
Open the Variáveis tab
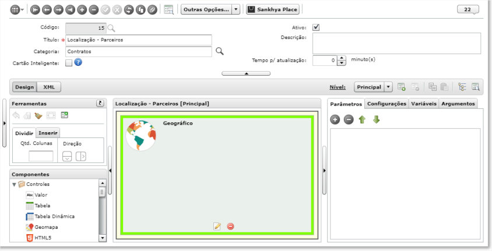(424, 104)
